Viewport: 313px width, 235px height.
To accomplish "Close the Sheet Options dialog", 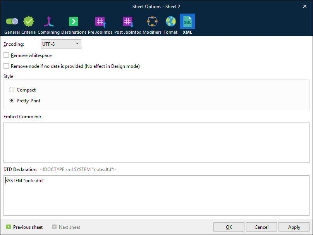I will [x=305, y=6].
